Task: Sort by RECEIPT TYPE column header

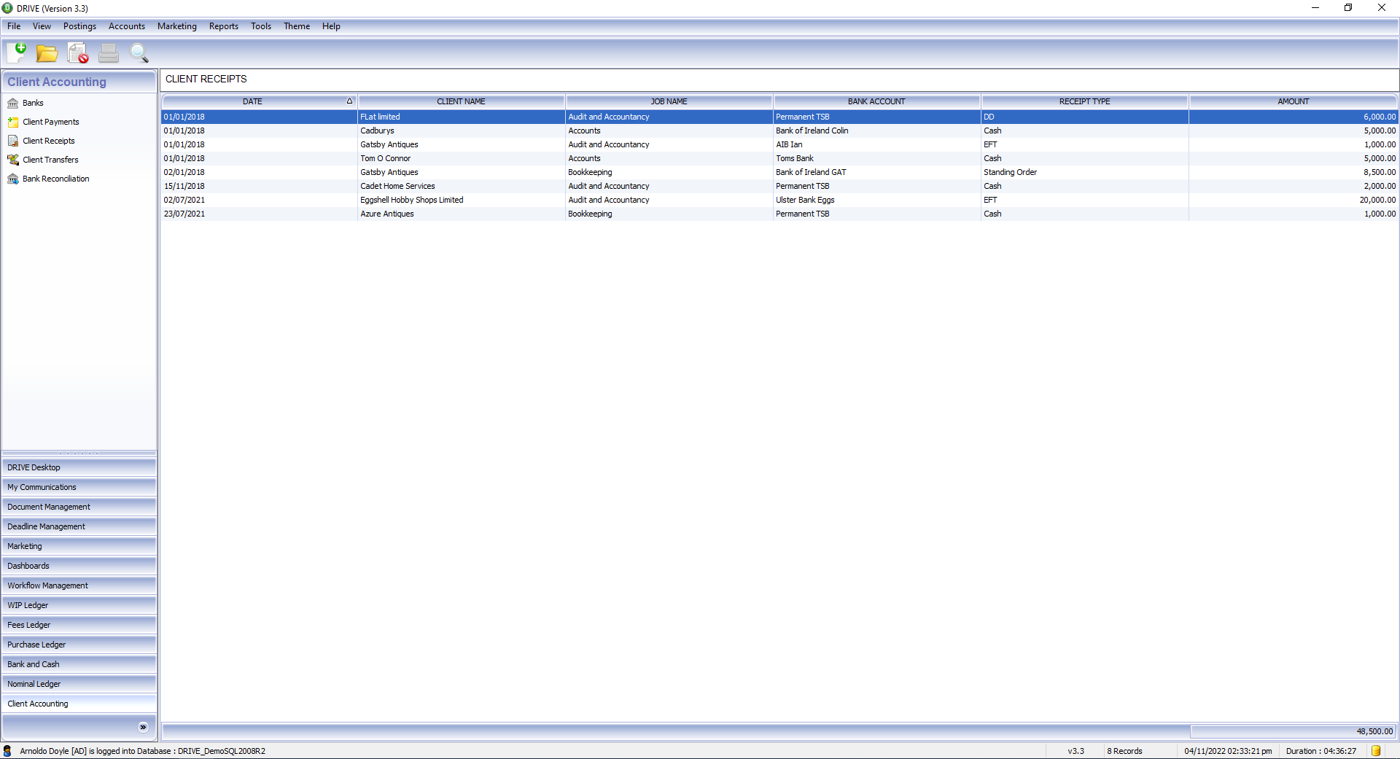Action: (1084, 101)
